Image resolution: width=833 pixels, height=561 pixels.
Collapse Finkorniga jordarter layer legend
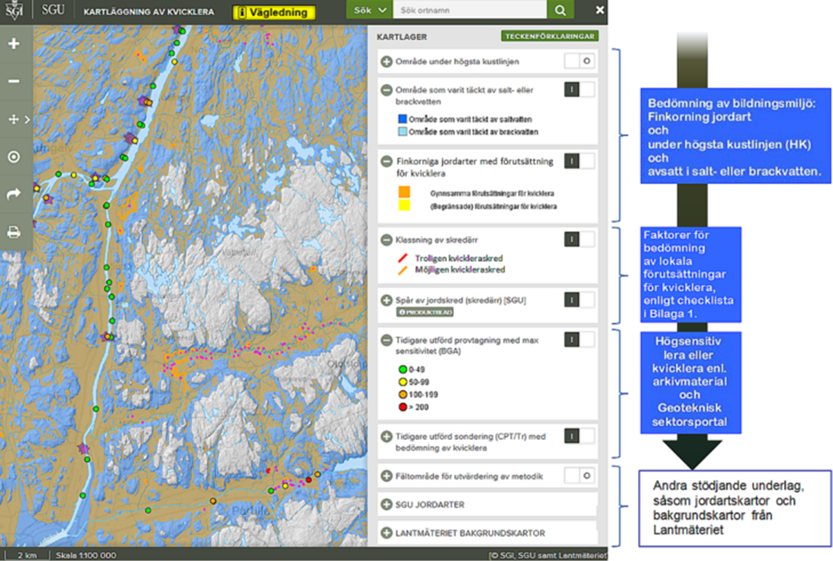click(387, 162)
